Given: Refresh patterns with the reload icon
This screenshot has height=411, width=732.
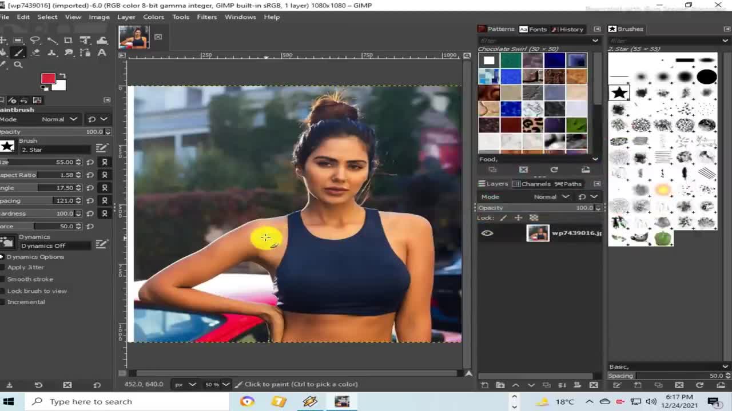Looking at the screenshot, I should 554,170.
